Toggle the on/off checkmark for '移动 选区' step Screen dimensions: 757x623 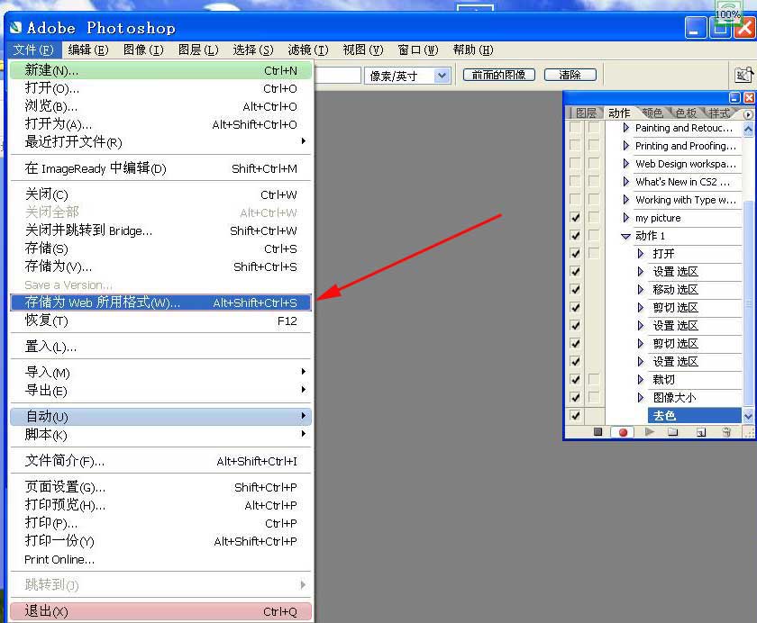(575, 289)
